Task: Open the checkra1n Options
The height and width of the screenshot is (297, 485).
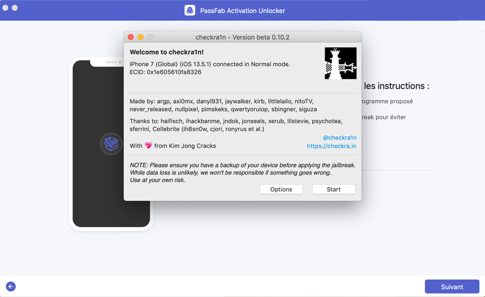Action: point(281,189)
